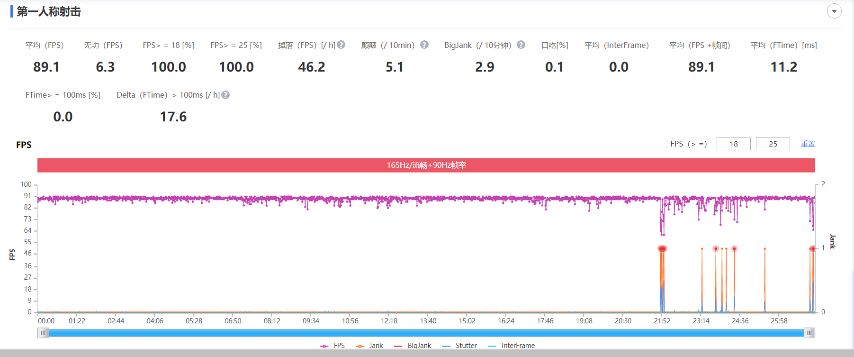Click the 口吃[%] value 0.1

pyautogui.click(x=554, y=67)
